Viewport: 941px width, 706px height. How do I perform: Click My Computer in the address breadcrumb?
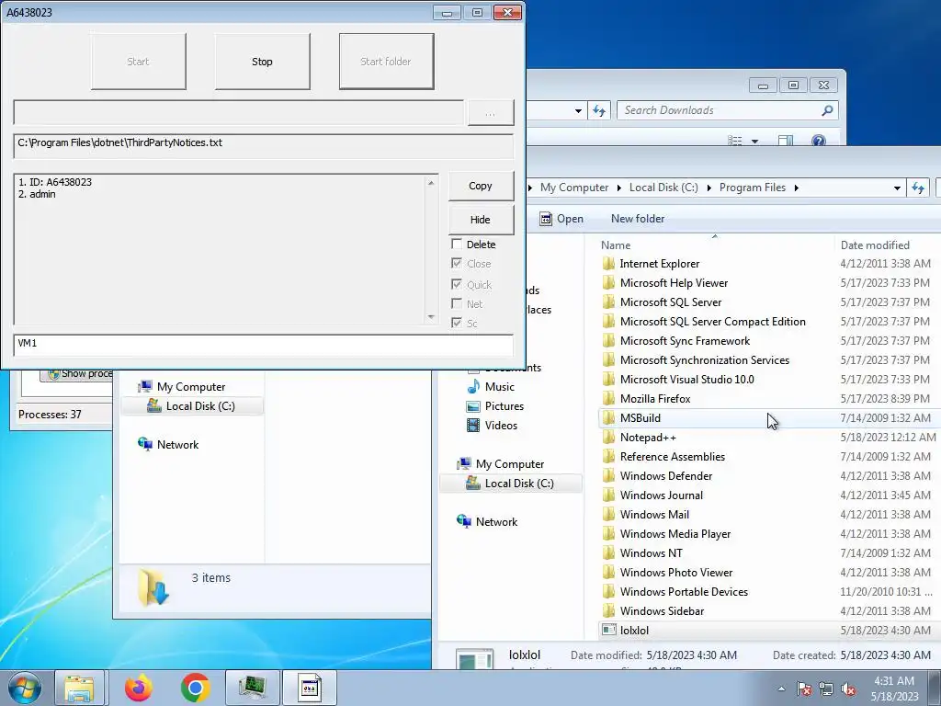(574, 188)
